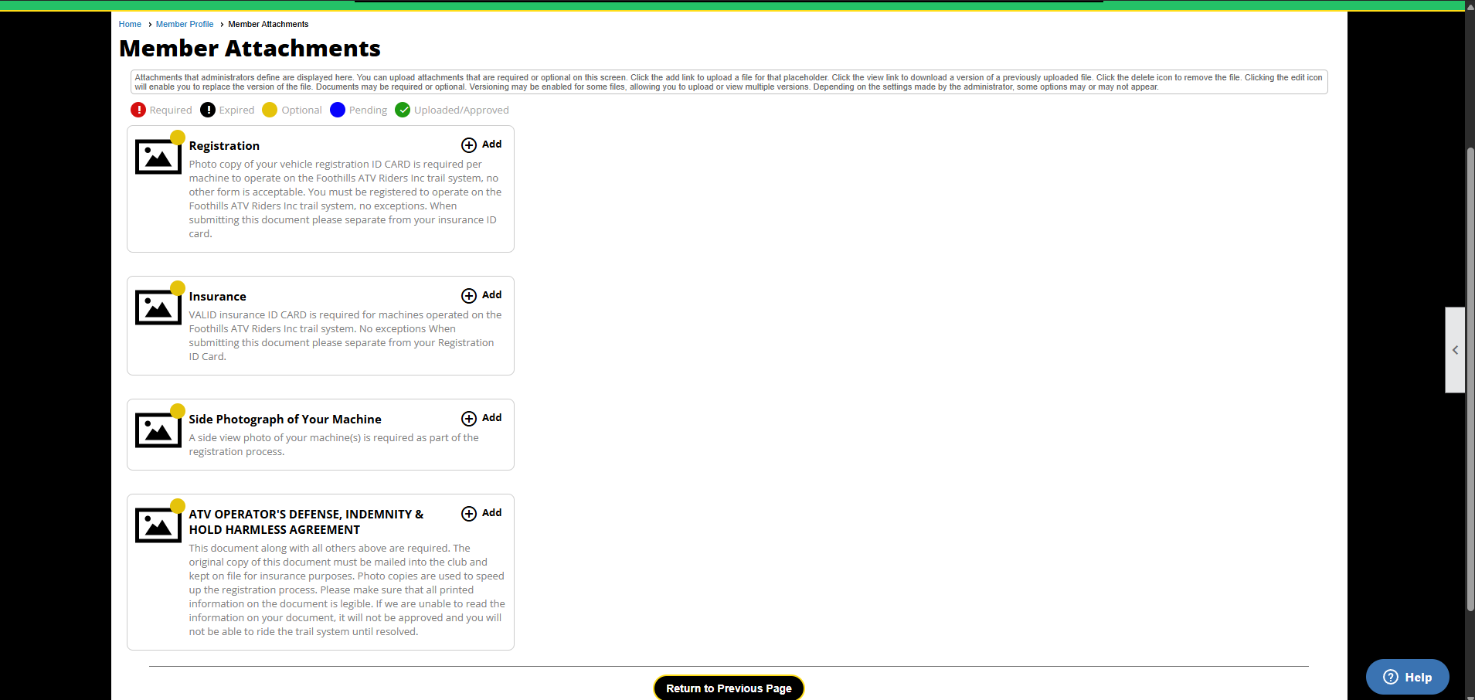Click the red Required legend icon
The width and height of the screenshot is (1475, 700).
[138, 110]
